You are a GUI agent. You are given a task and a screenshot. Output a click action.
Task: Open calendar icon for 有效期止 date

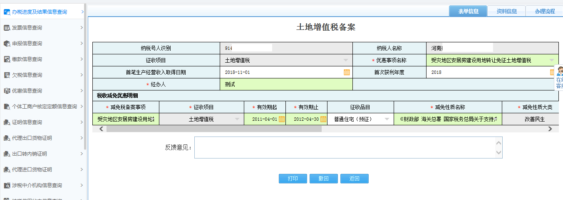323,119
